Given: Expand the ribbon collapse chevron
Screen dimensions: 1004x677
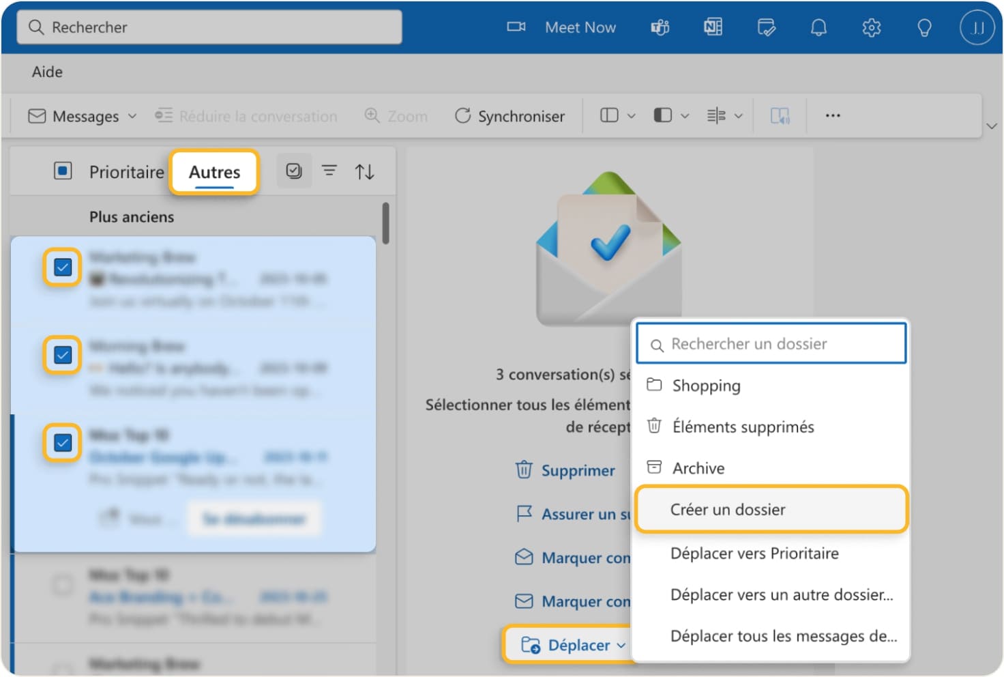Looking at the screenshot, I should point(992,126).
